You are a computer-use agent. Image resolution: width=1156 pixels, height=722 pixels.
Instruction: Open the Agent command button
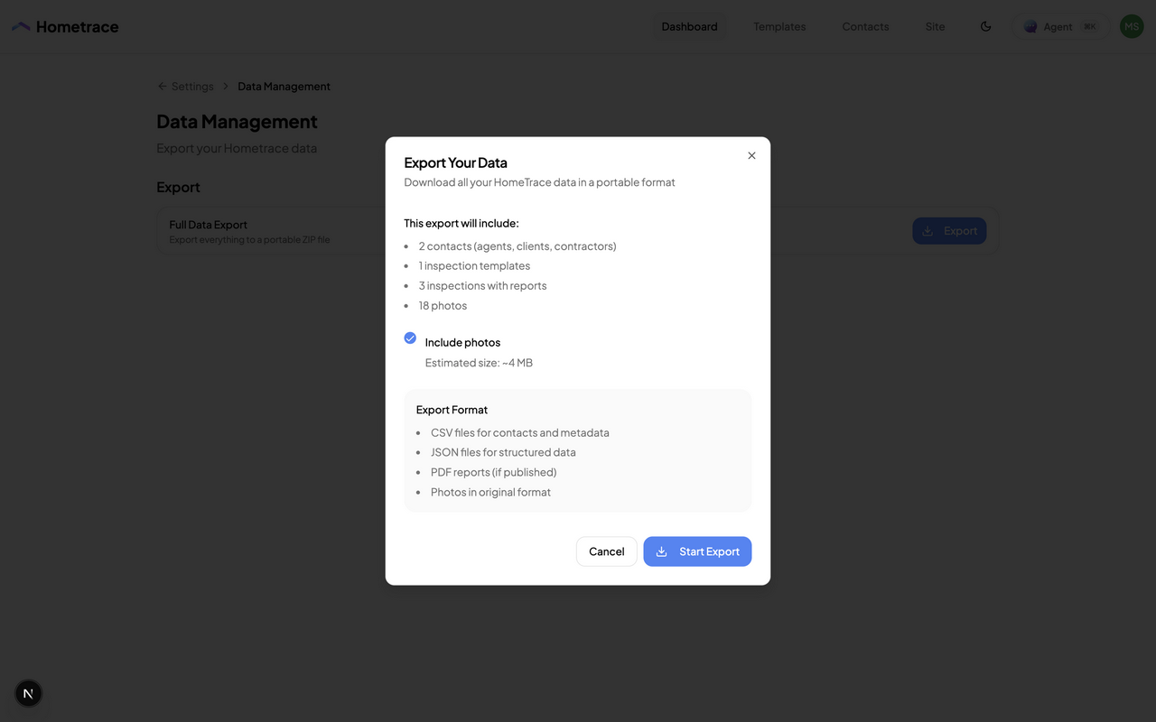click(1060, 26)
